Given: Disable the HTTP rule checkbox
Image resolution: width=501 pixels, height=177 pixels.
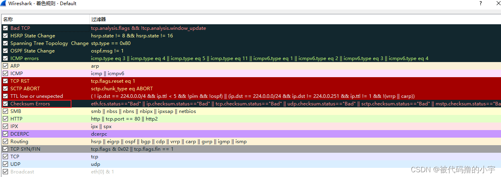Looking at the screenshot, I should pos(5,119).
